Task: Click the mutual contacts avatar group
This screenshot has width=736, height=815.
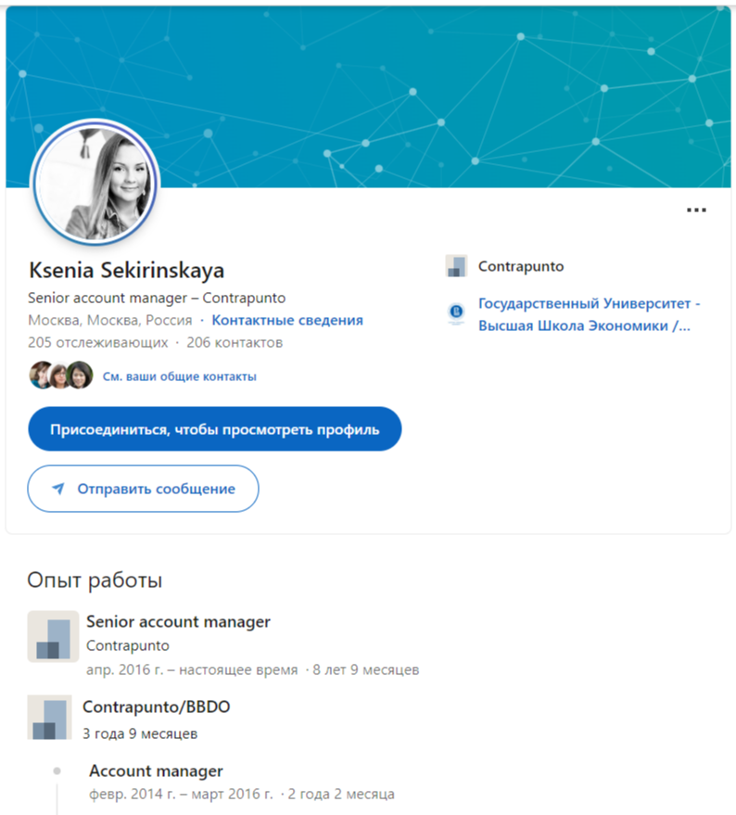Action: point(61,376)
